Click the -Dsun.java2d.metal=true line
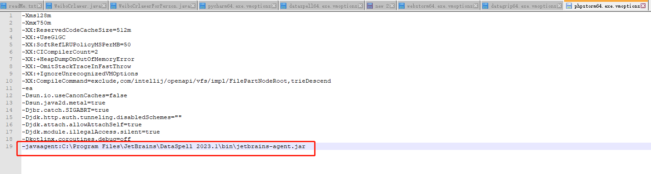The width and height of the screenshot is (651, 174). pyautogui.click(x=64, y=103)
